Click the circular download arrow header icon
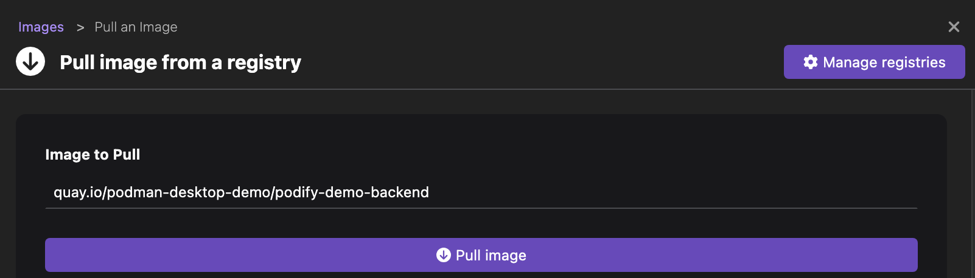The height and width of the screenshot is (278, 975). 30,62
